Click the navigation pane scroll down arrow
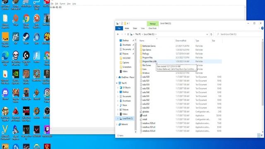This screenshot has width=265, height=149. click(135, 132)
